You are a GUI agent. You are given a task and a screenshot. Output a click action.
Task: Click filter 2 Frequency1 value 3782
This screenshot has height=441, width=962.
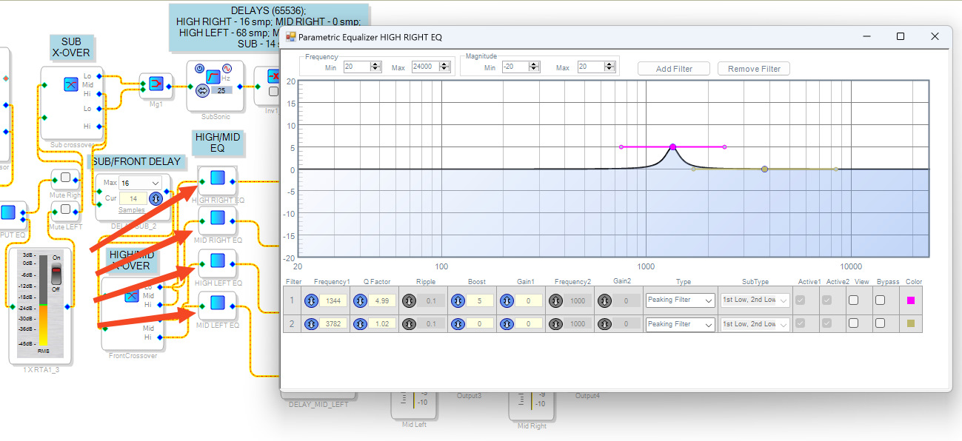pos(334,324)
